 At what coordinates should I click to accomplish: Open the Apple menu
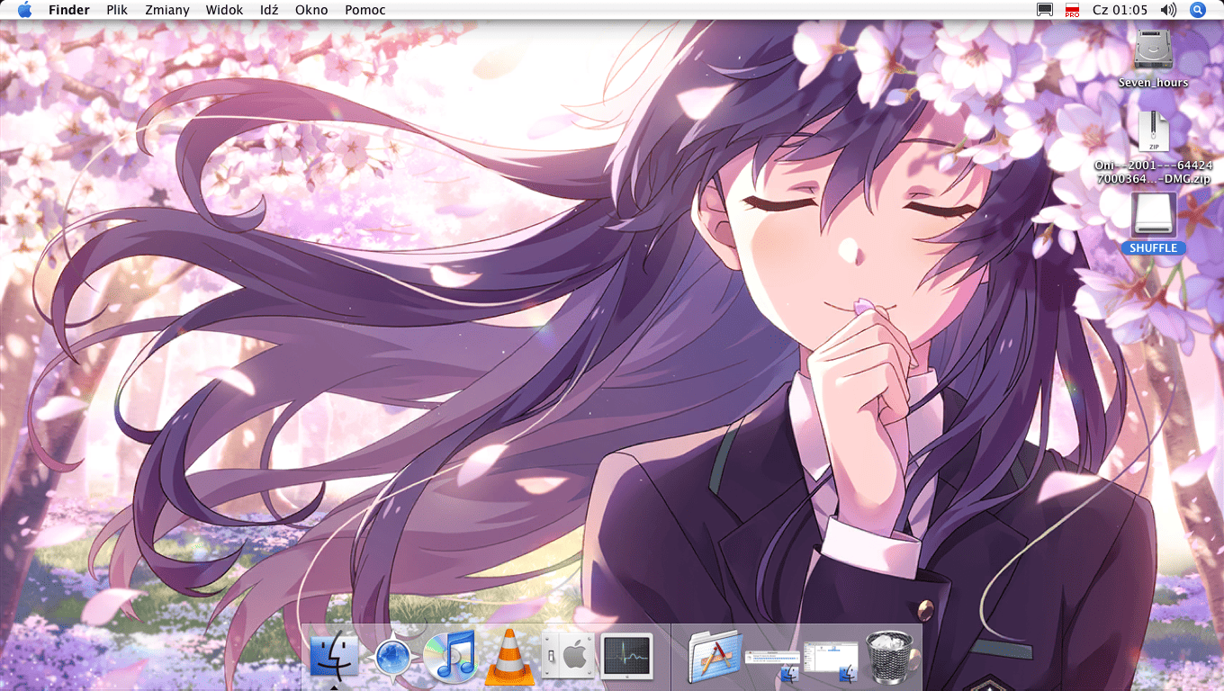click(x=24, y=10)
